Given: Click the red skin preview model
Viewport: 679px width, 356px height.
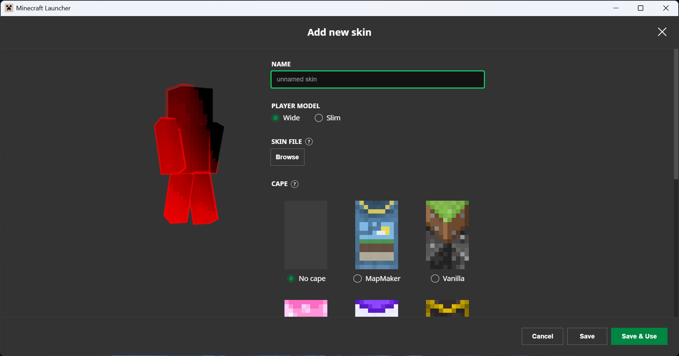Looking at the screenshot, I should pos(189,154).
